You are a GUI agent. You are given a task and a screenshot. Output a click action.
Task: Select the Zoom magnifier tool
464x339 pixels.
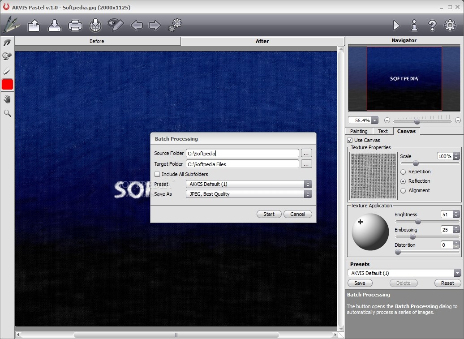pyautogui.click(x=8, y=113)
